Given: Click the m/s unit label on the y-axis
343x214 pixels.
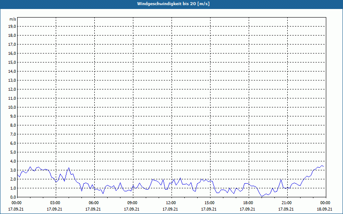Looking at the screenshot, I should coord(13,20).
